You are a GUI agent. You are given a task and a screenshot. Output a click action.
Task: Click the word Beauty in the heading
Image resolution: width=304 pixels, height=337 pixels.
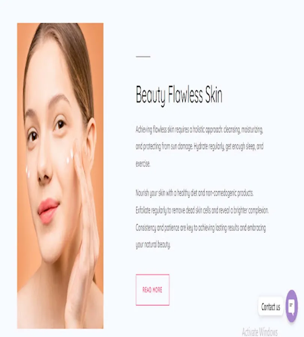pyautogui.click(x=150, y=95)
